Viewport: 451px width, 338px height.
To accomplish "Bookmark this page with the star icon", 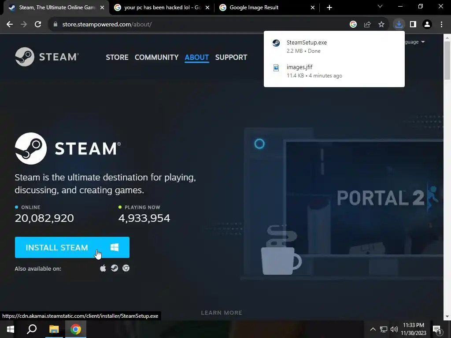I will pos(381,25).
